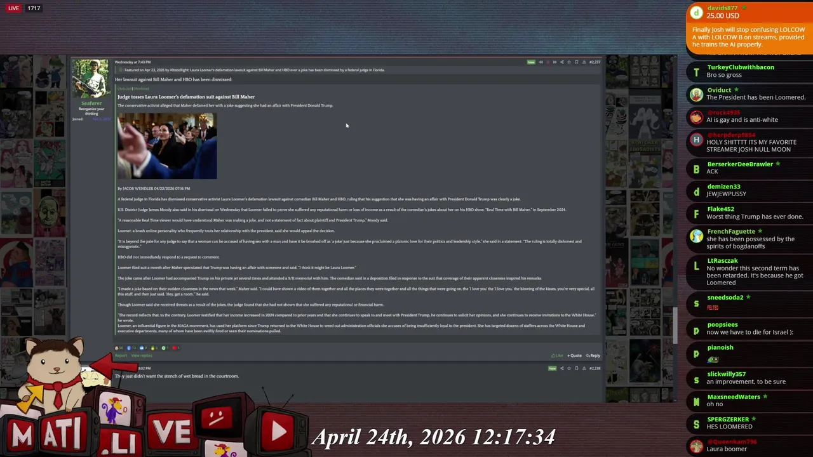
Task: Click FrenchFaguette avatar in chat
Action: (x=696, y=237)
